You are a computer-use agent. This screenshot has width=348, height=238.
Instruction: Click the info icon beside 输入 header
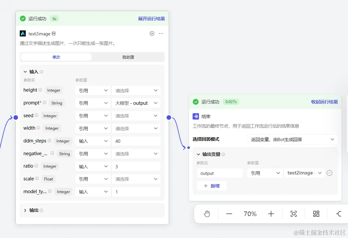[x=41, y=72]
